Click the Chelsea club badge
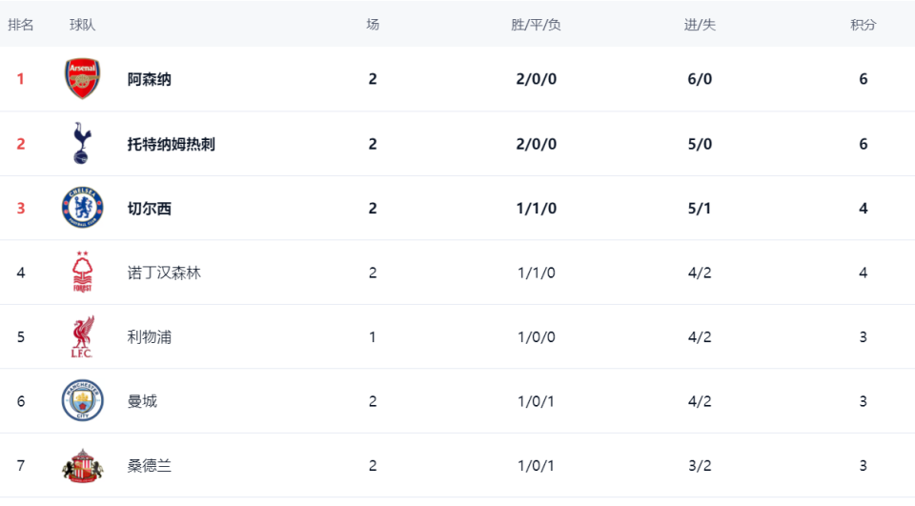This screenshot has width=915, height=506. [x=82, y=208]
